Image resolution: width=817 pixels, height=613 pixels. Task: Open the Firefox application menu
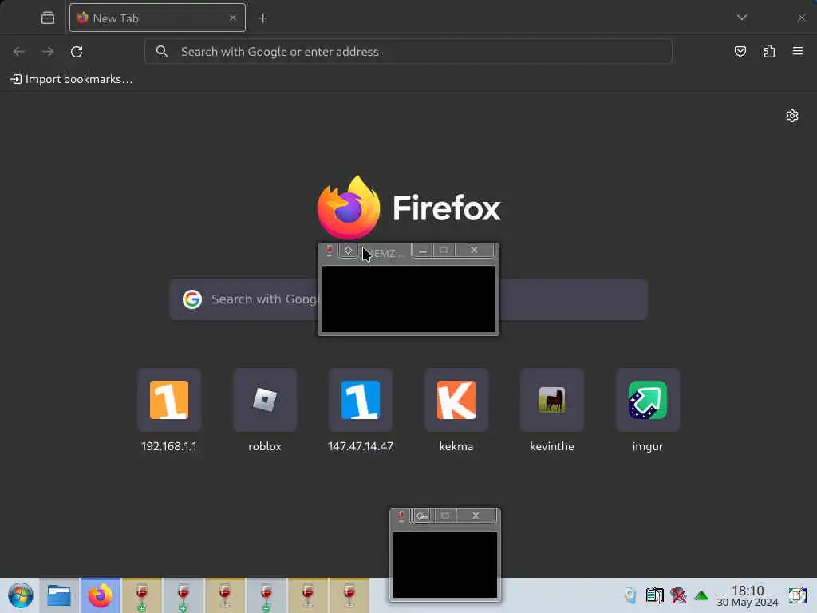[798, 51]
